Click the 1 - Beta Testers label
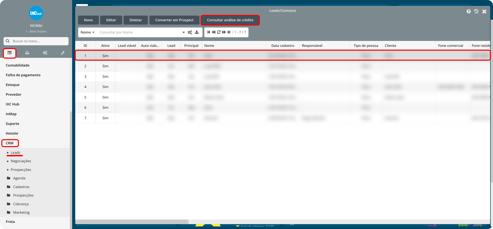 [x=36, y=31]
